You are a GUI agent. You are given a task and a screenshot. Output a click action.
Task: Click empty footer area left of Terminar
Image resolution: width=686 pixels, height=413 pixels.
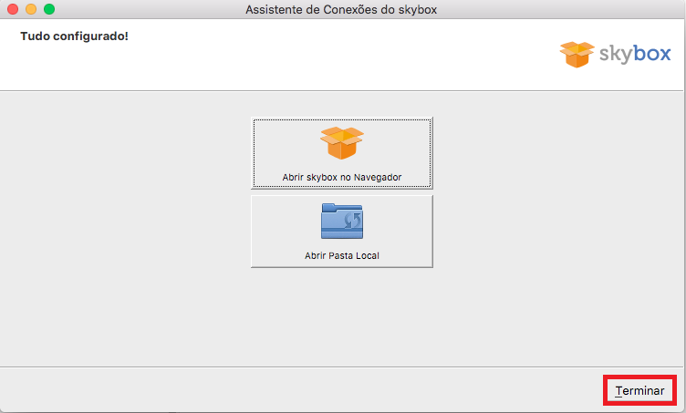tap(301, 390)
